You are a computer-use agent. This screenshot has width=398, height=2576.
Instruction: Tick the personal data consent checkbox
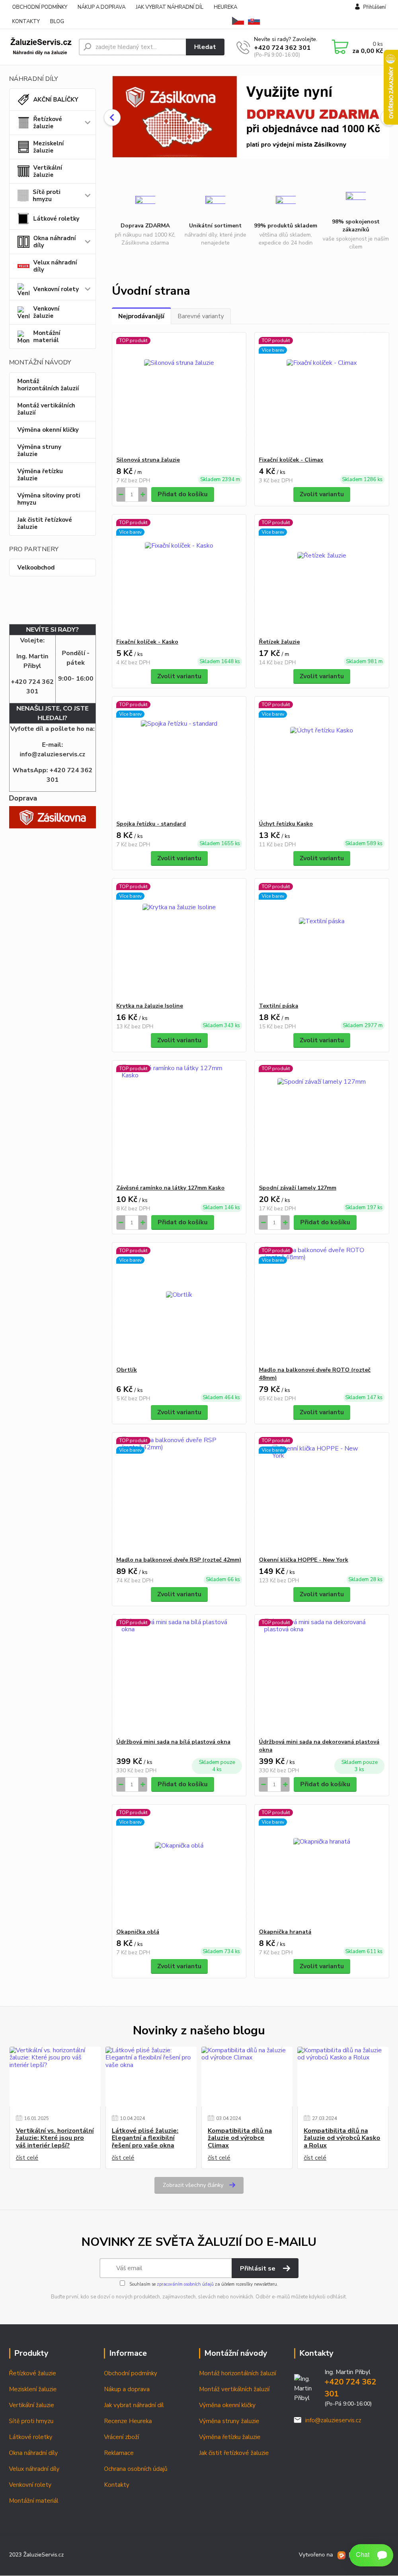click(x=123, y=2283)
